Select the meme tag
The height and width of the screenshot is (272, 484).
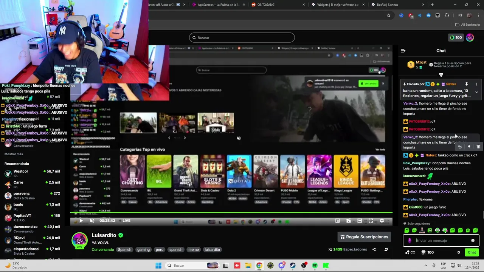[x=193, y=250]
